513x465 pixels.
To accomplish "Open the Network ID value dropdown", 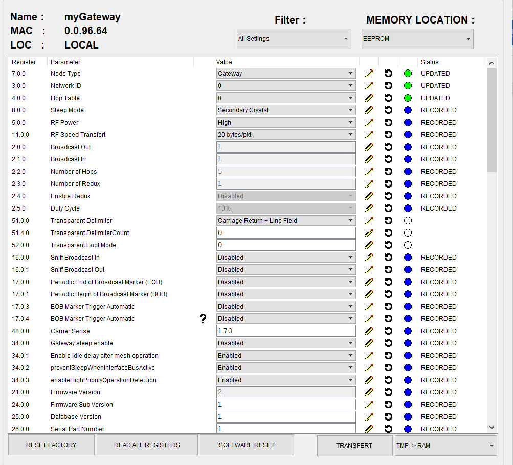I will pyautogui.click(x=286, y=86).
